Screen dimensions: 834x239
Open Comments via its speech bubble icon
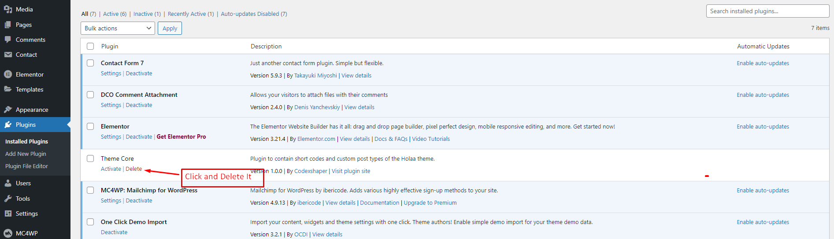tap(8, 40)
